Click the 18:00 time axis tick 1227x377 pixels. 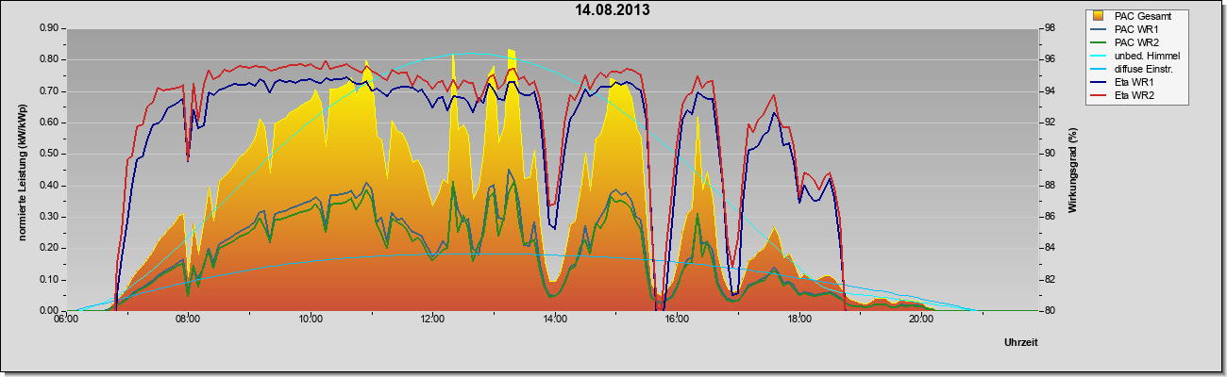point(798,319)
